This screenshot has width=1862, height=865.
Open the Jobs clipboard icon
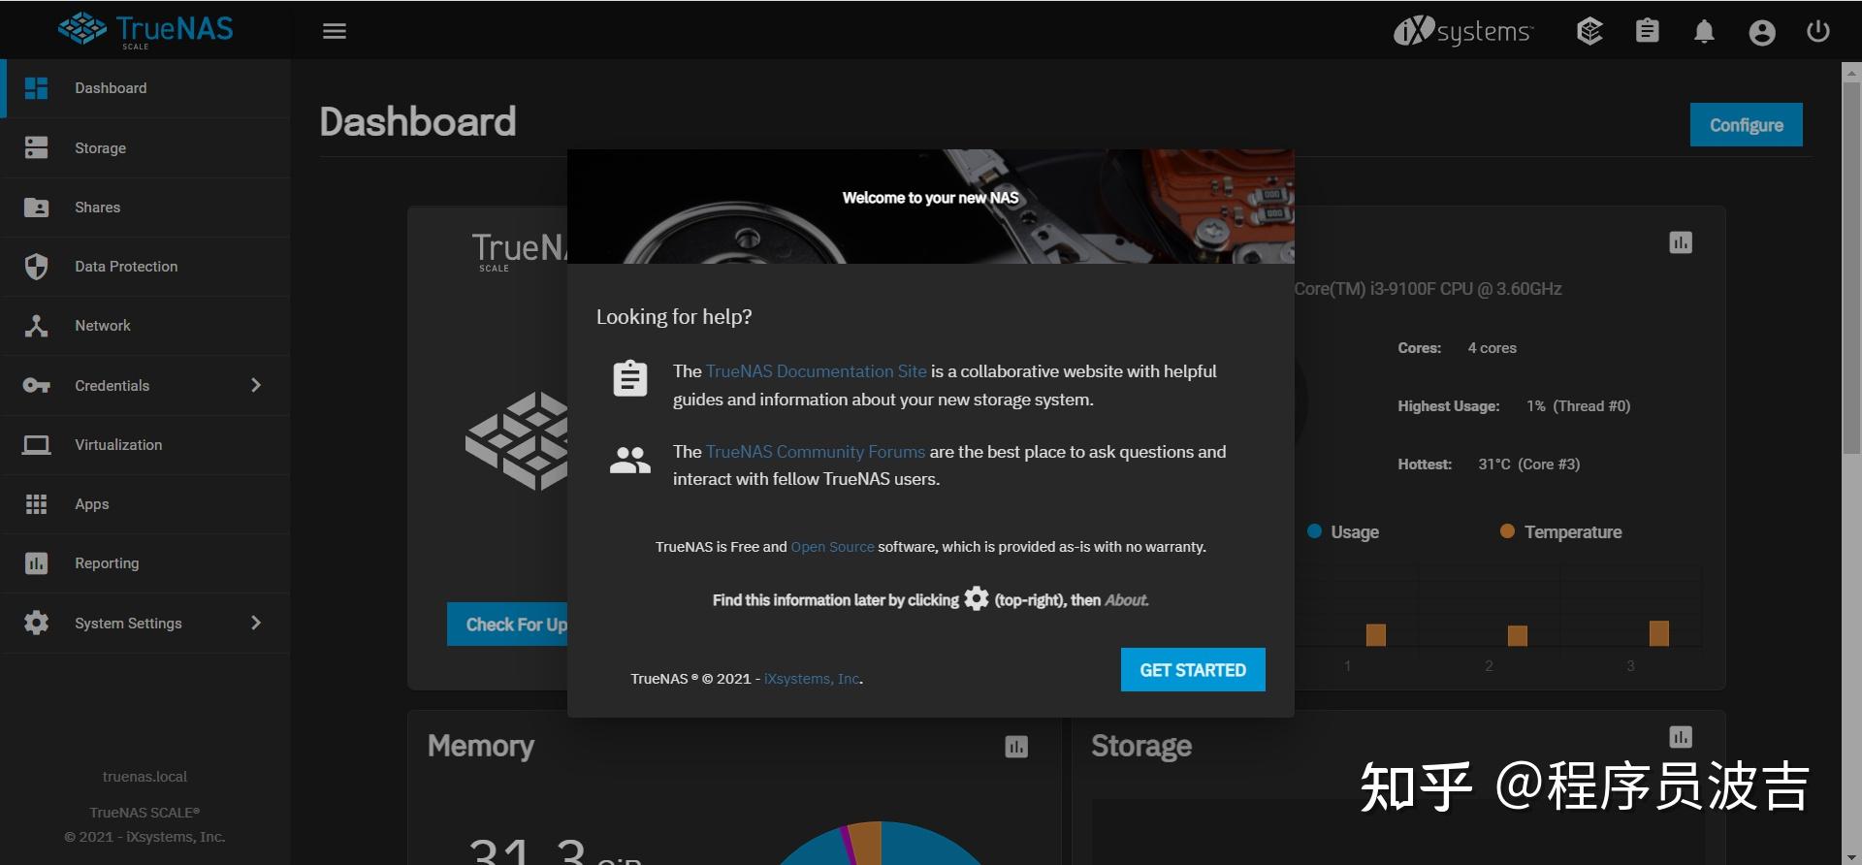coord(1647,31)
